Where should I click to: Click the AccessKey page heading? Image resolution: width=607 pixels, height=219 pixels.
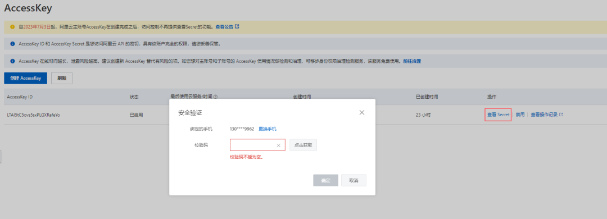[x=28, y=8]
